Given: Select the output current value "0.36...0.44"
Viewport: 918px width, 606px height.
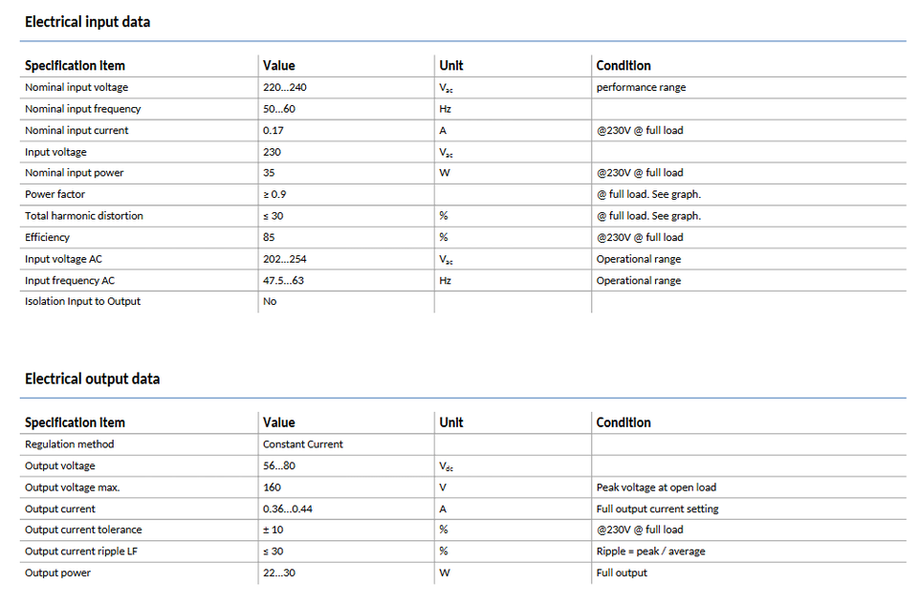Looking at the screenshot, I should pyautogui.click(x=288, y=509).
